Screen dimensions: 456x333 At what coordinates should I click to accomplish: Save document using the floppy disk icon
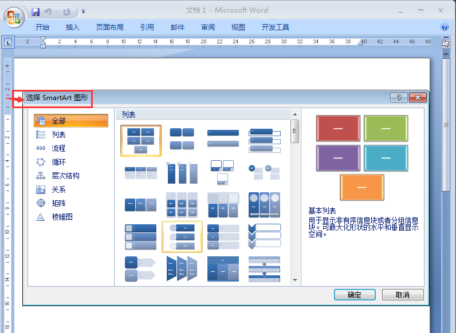tap(36, 12)
